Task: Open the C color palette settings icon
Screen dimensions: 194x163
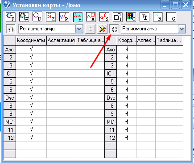Action: pyautogui.click(x=131, y=17)
